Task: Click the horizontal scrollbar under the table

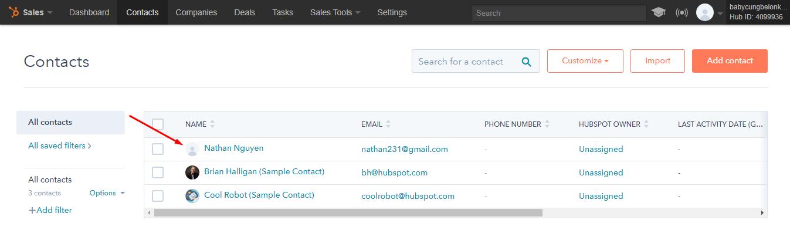Action: [348, 212]
